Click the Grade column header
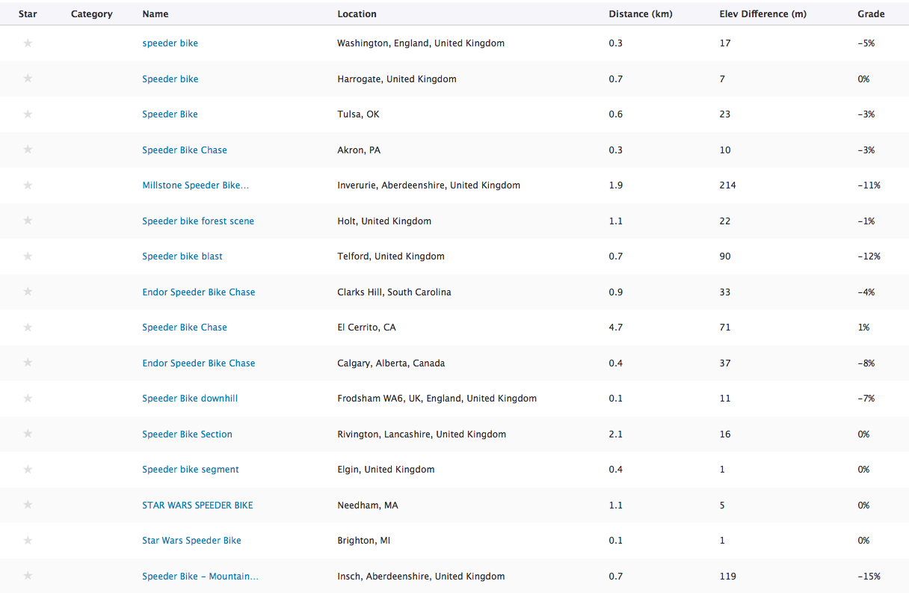 pos(871,14)
